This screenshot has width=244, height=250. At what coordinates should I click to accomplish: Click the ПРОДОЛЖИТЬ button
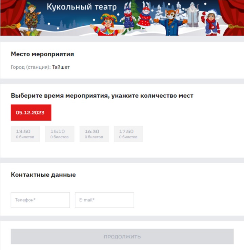click(122, 236)
